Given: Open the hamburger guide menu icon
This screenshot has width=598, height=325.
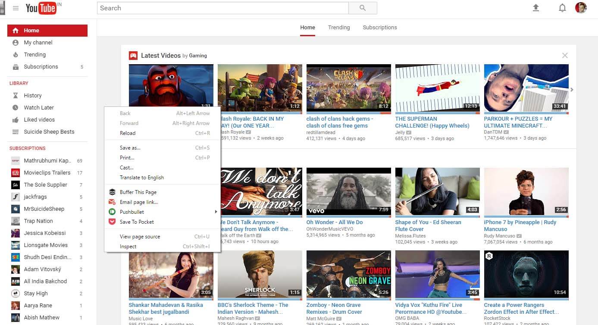Looking at the screenshot, I should [x=16, y=8].
